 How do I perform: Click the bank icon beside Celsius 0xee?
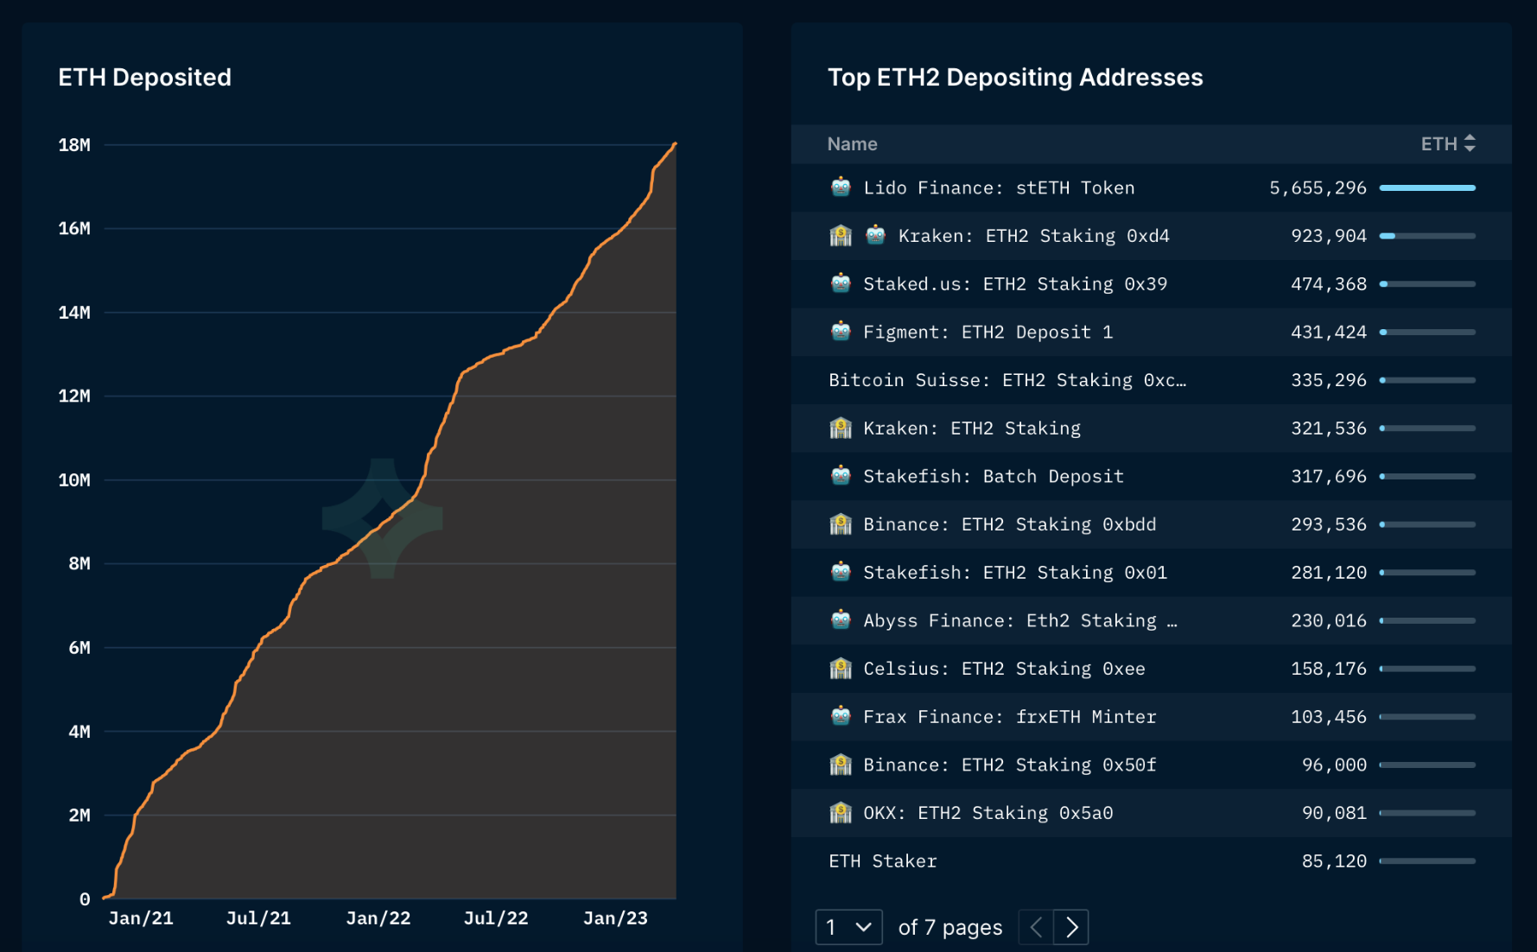click(840, 668)
